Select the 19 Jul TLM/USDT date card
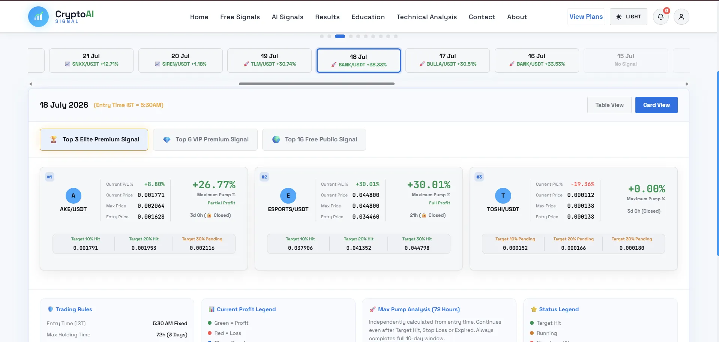 click(x=269, y=60)
